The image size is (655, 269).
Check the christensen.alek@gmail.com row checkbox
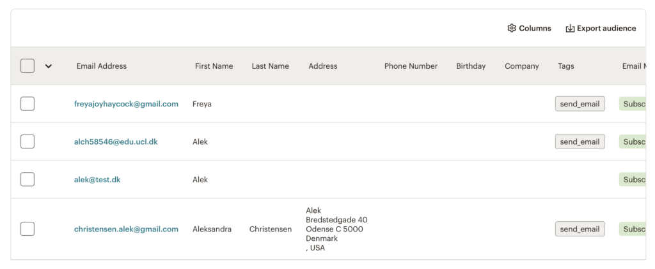(28, 229)
